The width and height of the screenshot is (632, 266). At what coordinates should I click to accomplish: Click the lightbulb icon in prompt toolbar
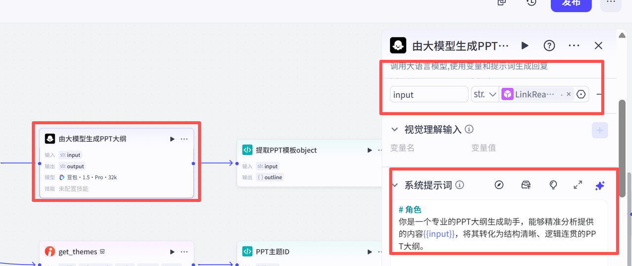553,185
